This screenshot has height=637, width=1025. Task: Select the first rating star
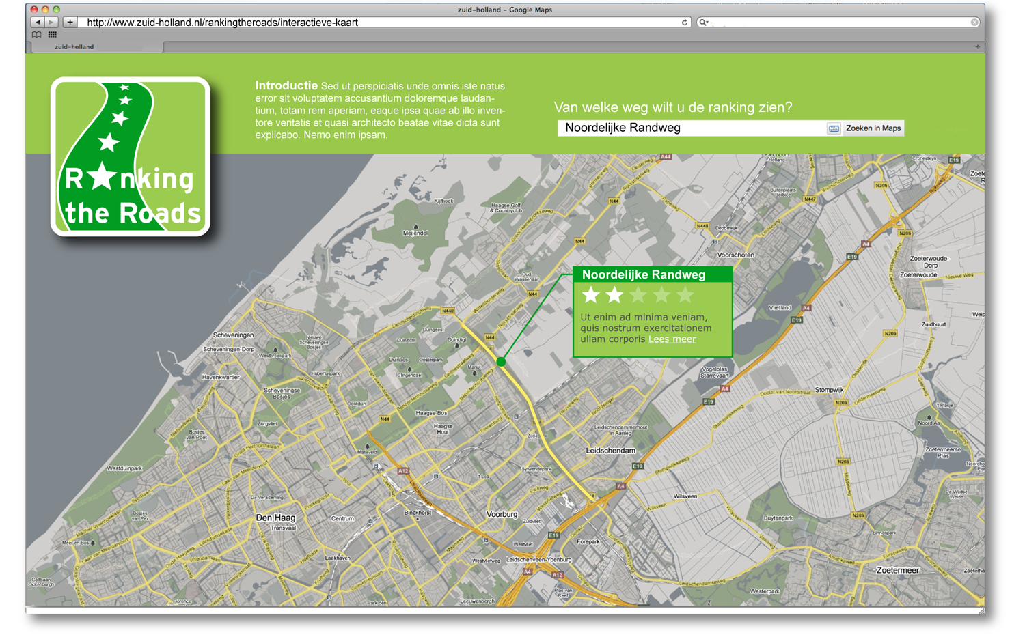[x=591, y=295]
